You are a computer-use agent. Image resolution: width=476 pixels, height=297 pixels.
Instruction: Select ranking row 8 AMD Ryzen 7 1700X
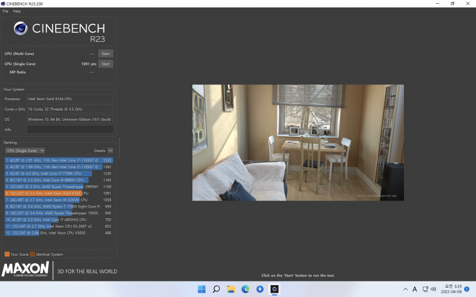pyautogui.click(x=59, y=206)
